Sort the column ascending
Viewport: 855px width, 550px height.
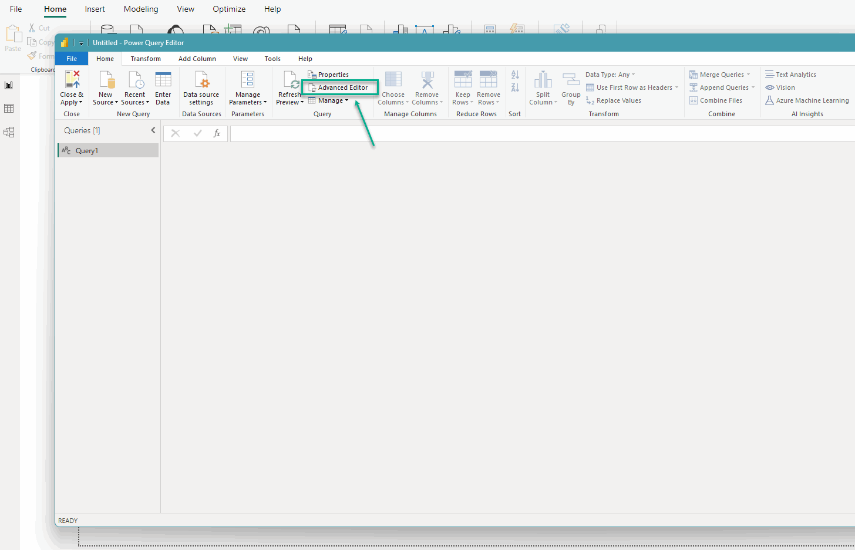[x=515, y=74]
